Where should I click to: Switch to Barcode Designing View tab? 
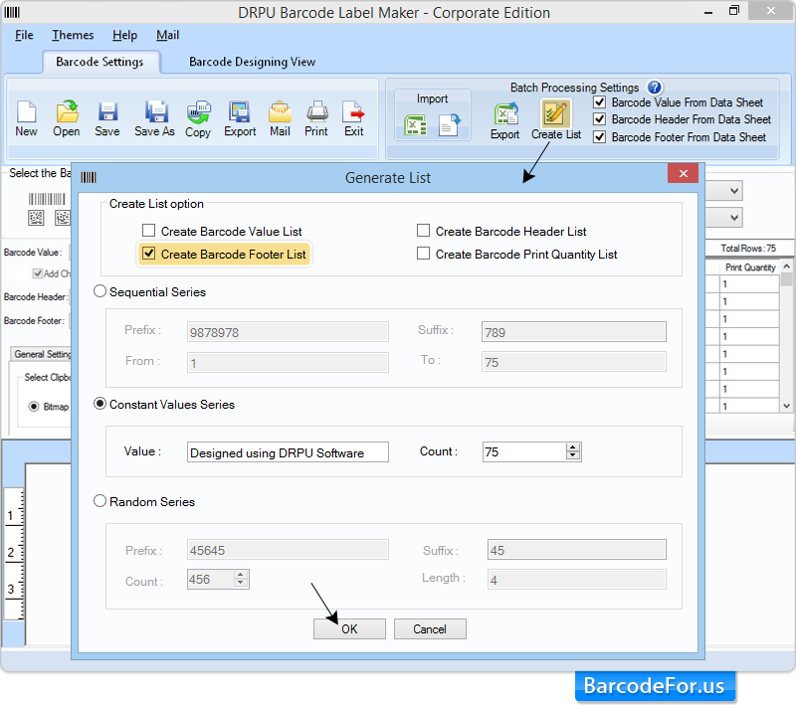click(253, 62)
